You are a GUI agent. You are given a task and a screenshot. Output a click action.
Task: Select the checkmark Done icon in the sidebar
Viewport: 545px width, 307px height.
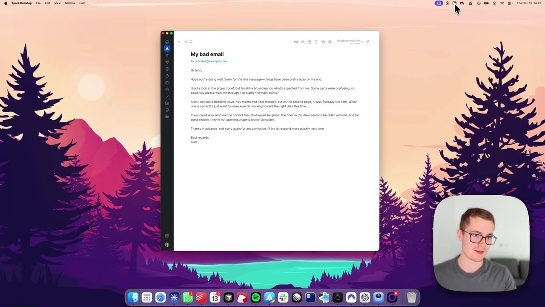tap(167, 96)
